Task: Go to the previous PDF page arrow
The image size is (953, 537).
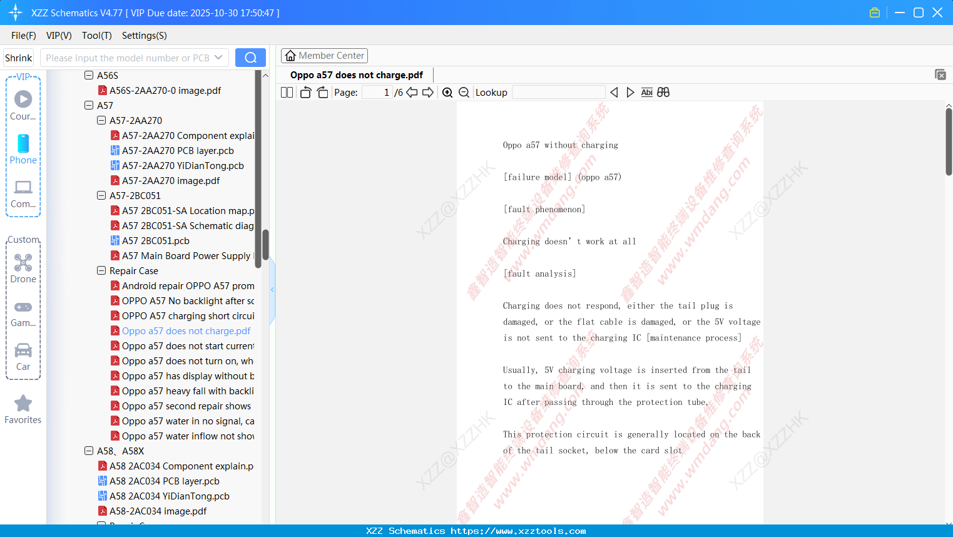Action: point(412,93)
